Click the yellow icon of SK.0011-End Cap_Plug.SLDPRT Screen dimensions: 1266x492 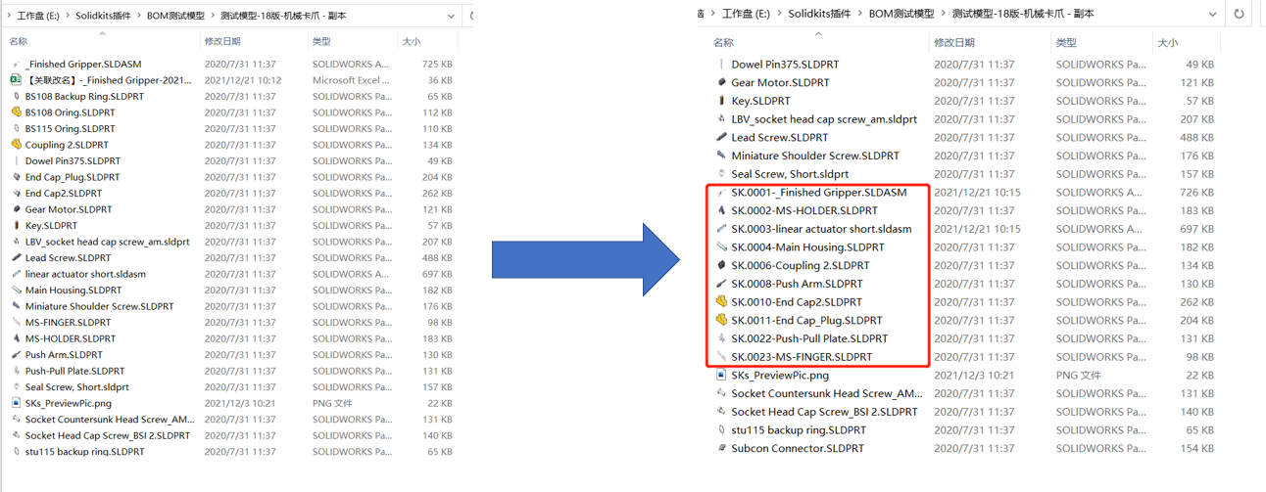pyautogui.click(x=721, y=321)
